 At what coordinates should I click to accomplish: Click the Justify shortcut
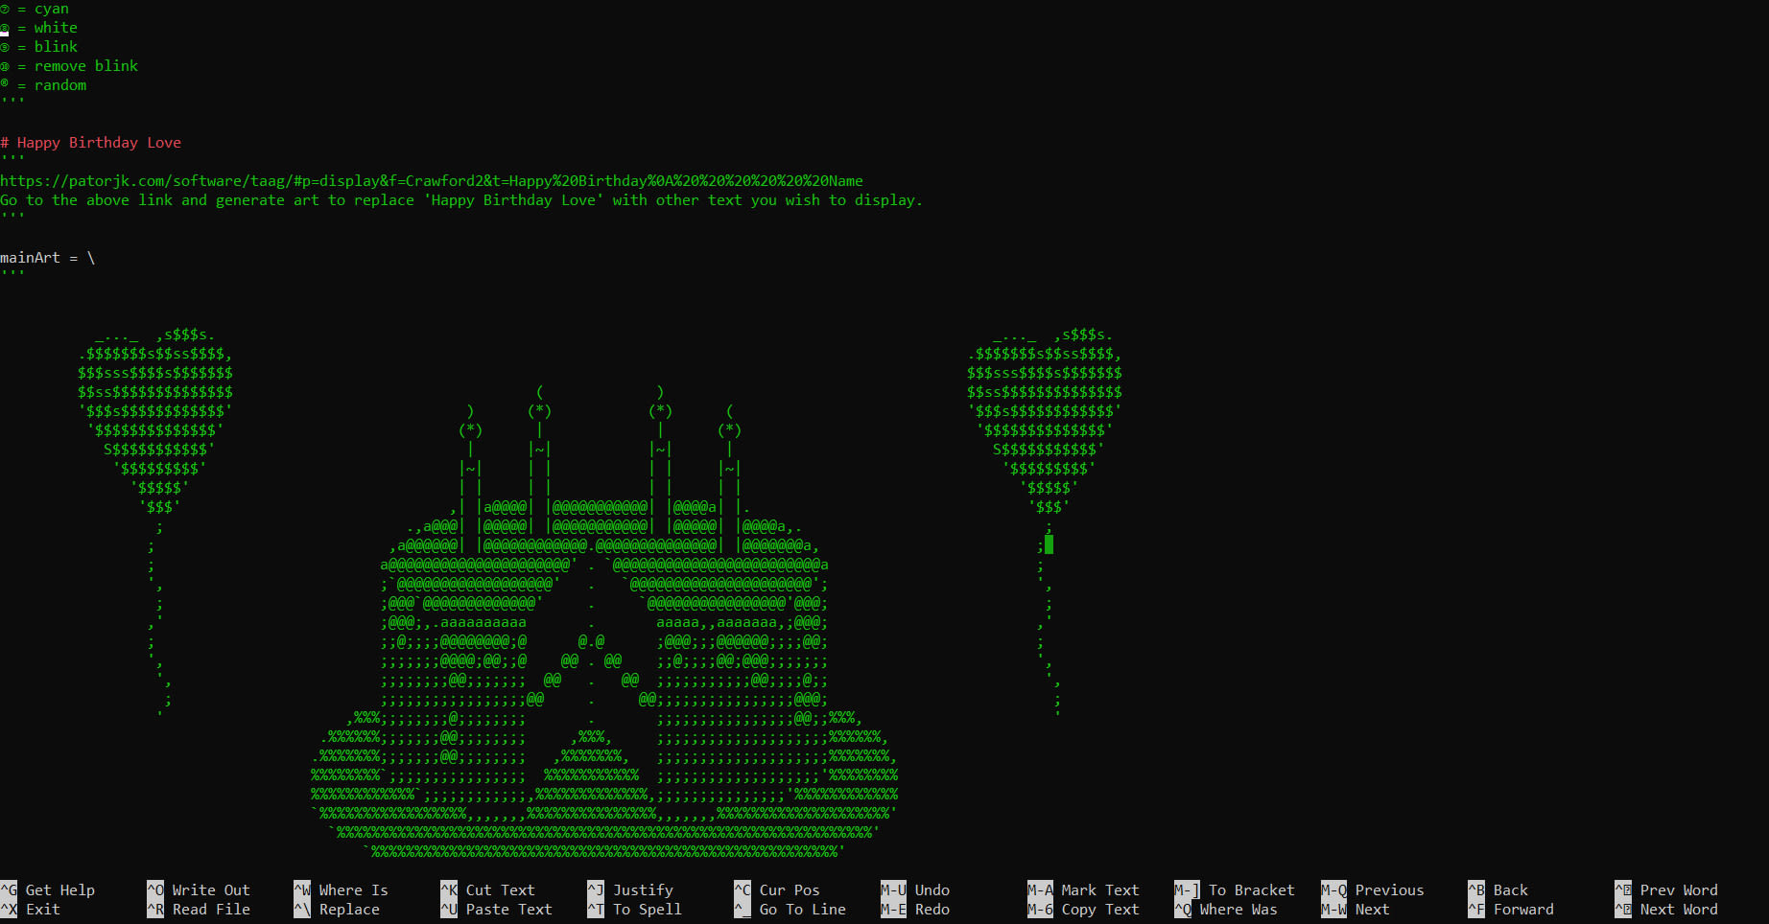pyautogui.click(x=643, y=889)
